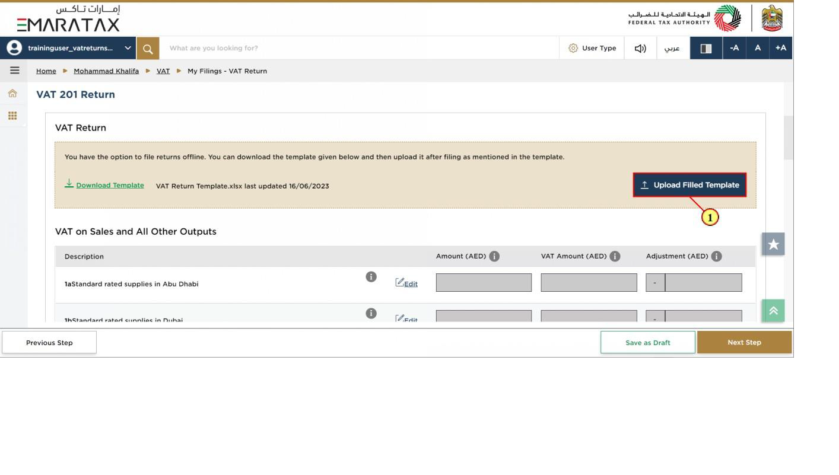
Task: Click the Download Template link
Action: tap(104, 184)
